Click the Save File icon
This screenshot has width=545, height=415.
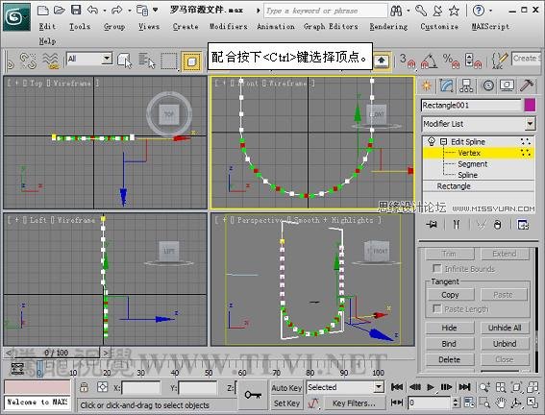(76, 10)
